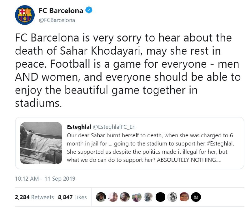This screenshot has height=209, width=250.
Task: Open the hospital bed photo thumbnail
Action: tap(41, 143)
